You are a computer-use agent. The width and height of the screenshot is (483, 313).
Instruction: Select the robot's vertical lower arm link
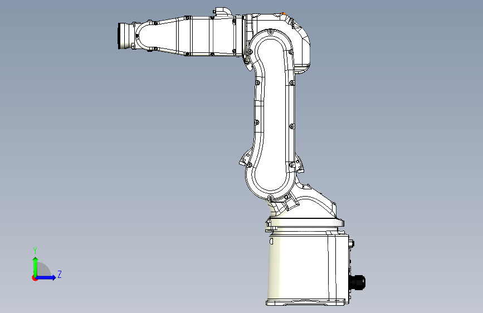point(272,115)
